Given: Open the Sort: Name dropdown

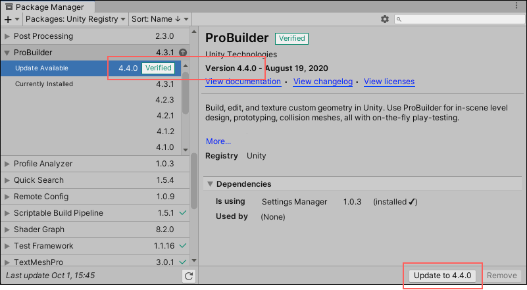Looking at the screenshot, I should pos(159,20).
